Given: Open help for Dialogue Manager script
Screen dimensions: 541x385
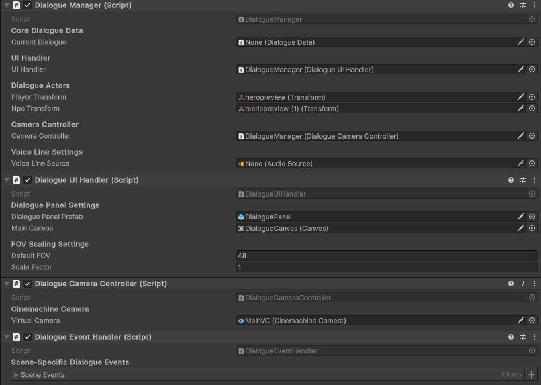Looking at the screenshot, I should coord(511,5).
